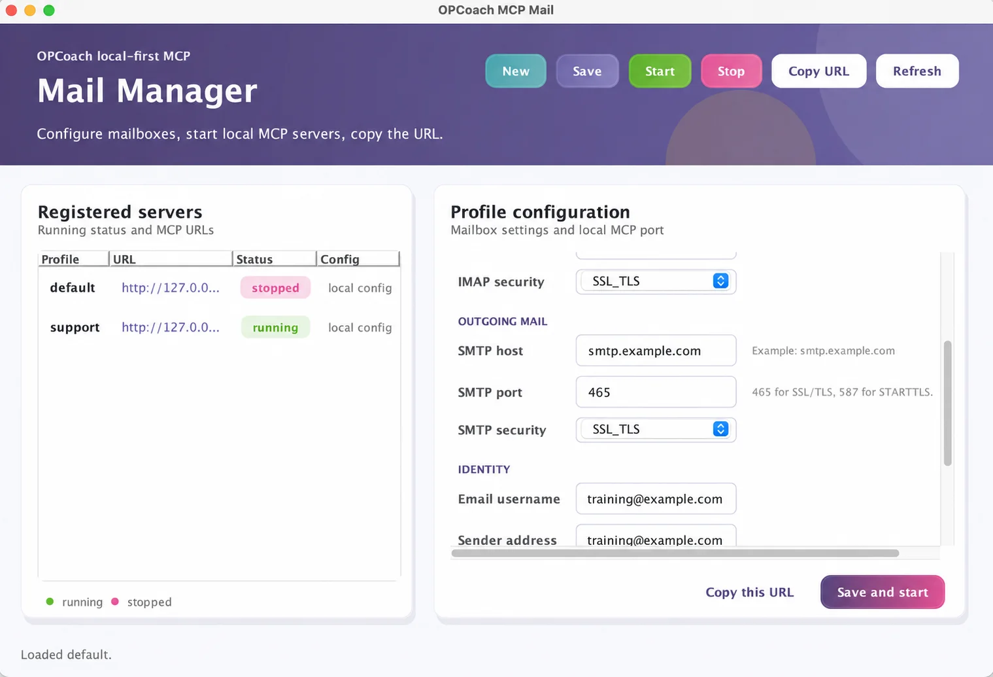Click support row's local config cell
The width and height of the screenshot is (993, 677).
point(360,327)
